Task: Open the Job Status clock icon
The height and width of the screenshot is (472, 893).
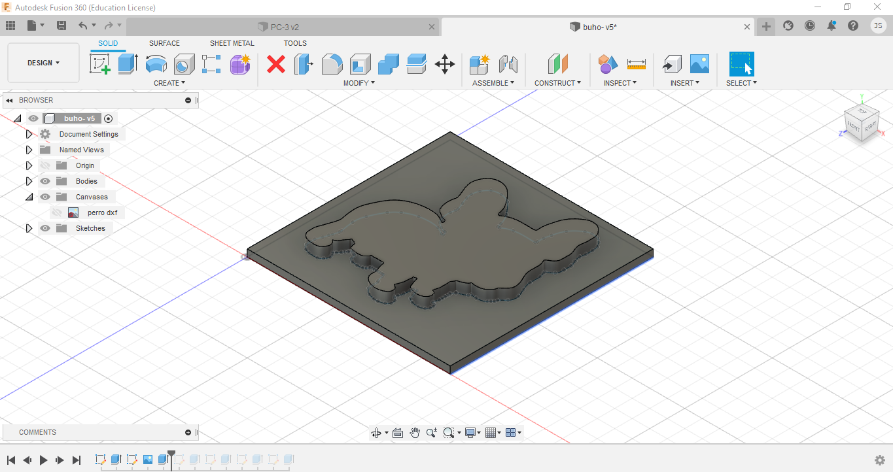Action: pos(810,25)
